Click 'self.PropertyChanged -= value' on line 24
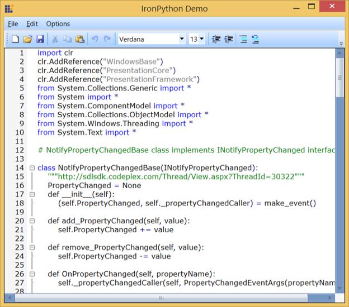 click(115, 256)
